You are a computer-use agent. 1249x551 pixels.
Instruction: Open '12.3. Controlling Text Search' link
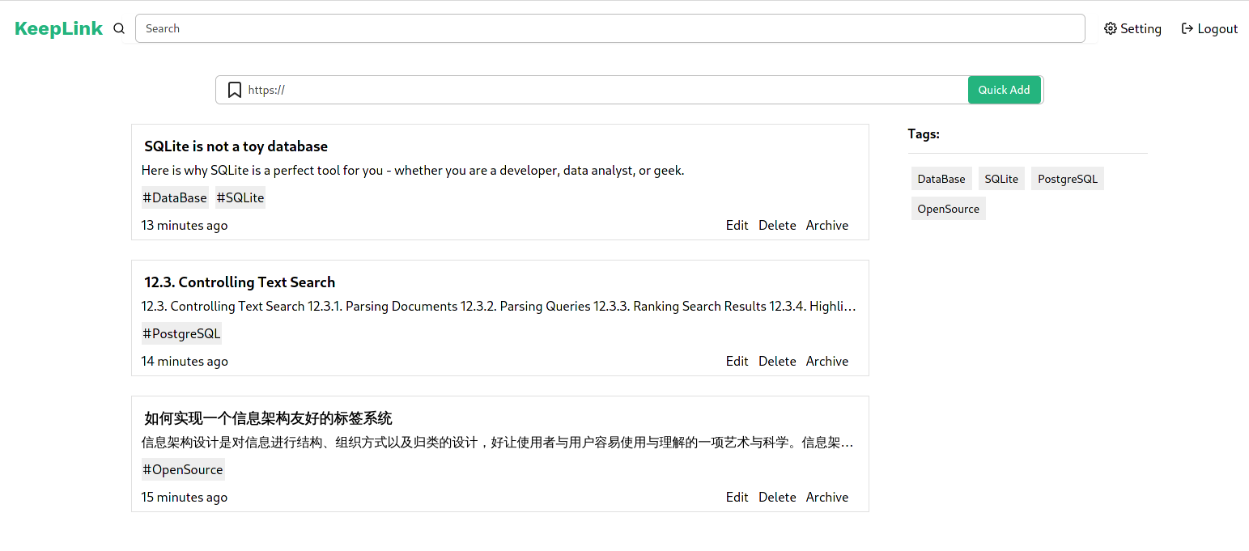point(240,282)
